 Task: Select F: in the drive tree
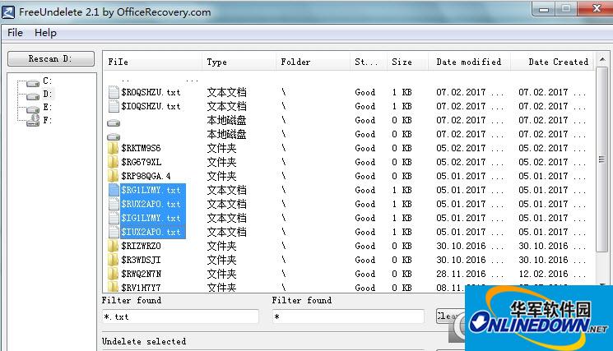pyautogui.click(x=47, y=120)
